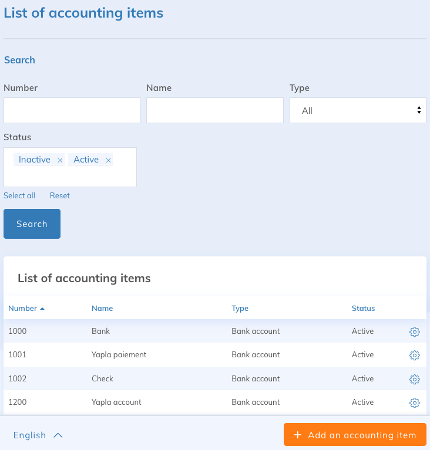Click the Bank name cell
This screenshot has width=430, height=450.
[100, 331]
